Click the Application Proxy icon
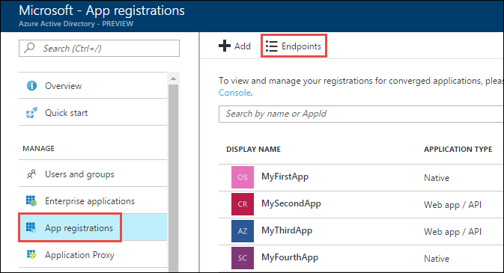The height and width of the screenshot is (273, 504). (x=31, y=255)
